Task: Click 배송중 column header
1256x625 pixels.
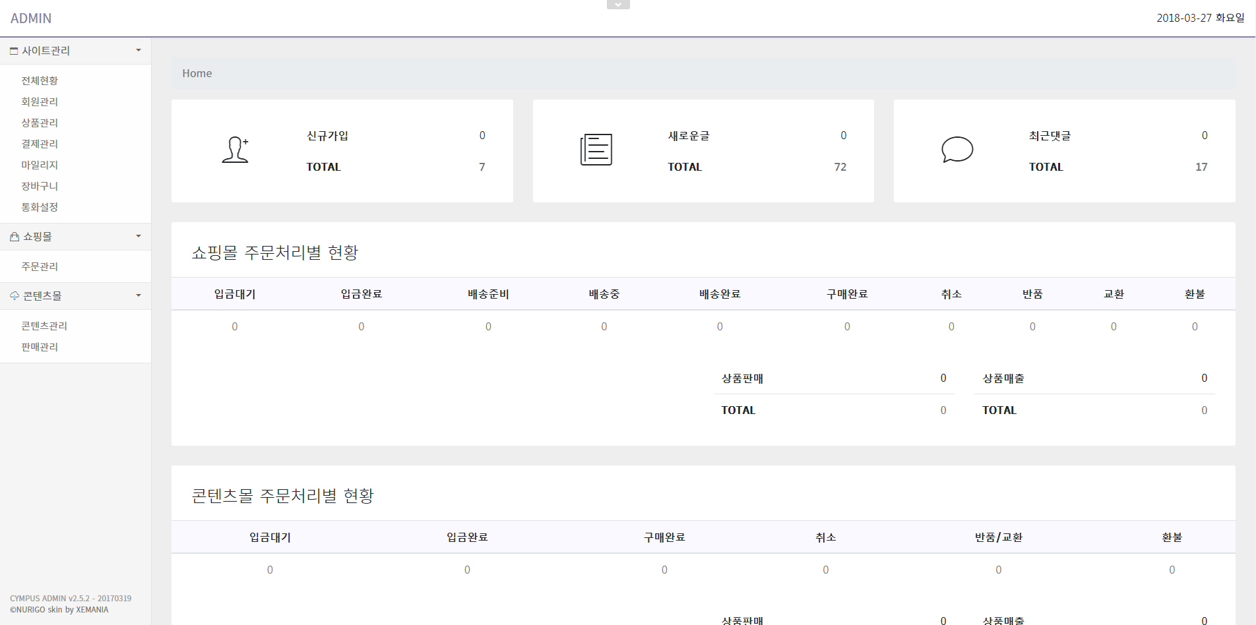Action: 604,294
